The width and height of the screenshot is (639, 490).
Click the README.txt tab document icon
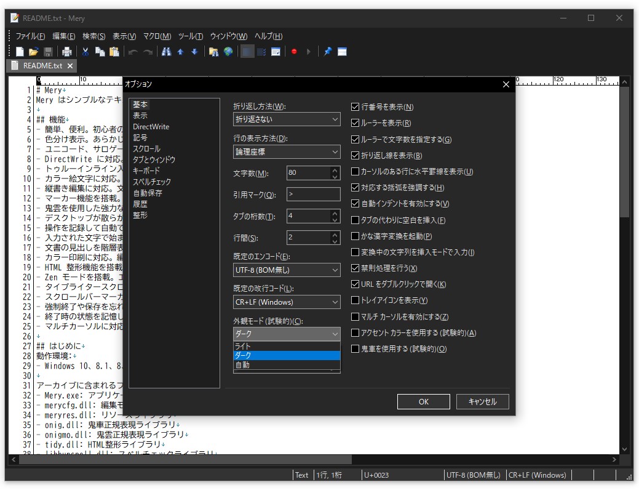[15, 66]
